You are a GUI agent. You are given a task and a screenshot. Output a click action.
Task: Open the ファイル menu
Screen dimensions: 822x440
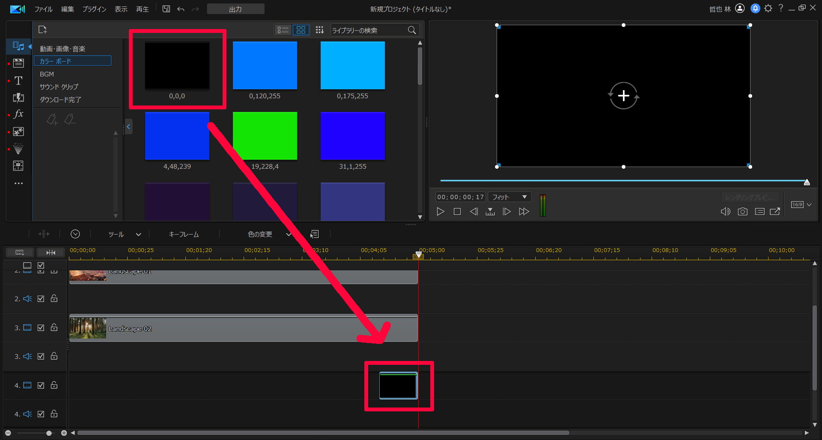click(43, 9)
